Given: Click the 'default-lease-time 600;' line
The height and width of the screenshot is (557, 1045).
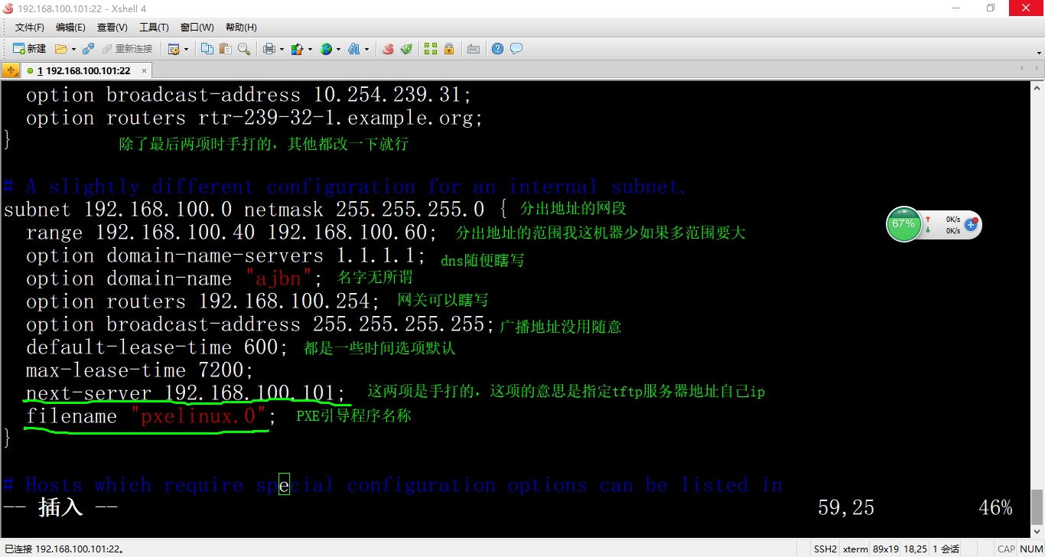Looking at the screenshot, I should tap(157, 347).
